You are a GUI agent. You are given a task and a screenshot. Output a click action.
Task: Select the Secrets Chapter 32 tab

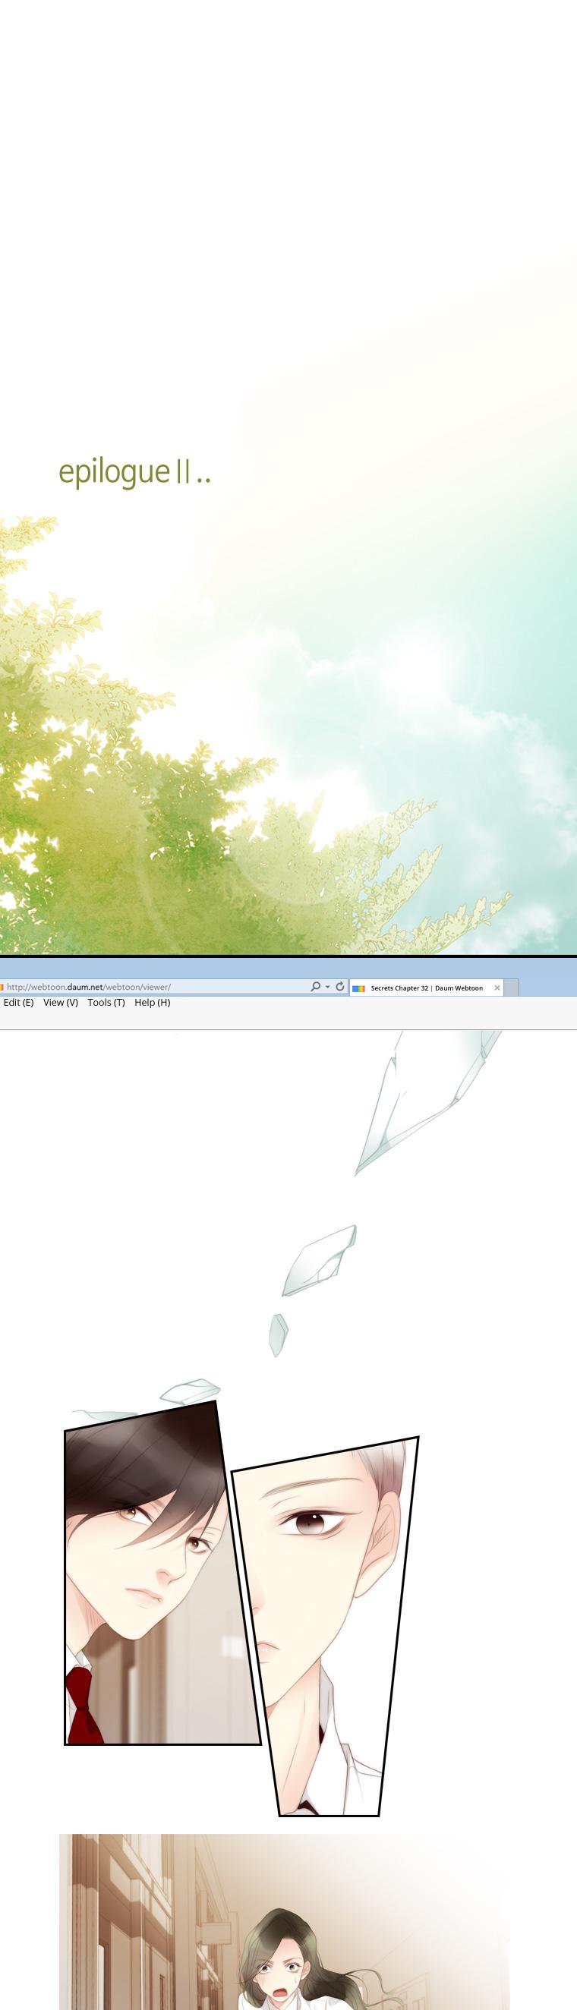tap(427, 988)
